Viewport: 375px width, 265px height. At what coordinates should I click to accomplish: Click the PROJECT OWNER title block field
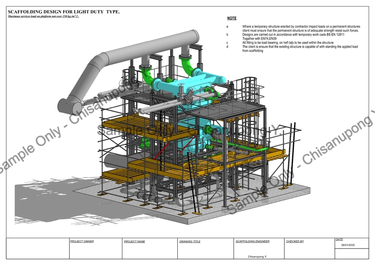pyautogui.click(x=82, y=242)
